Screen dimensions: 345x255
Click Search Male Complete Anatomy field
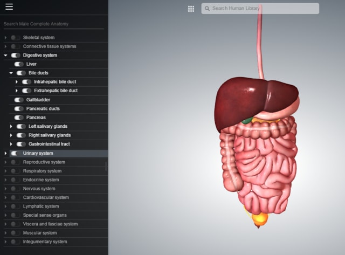pyautogui.click(x=53, y=24)
